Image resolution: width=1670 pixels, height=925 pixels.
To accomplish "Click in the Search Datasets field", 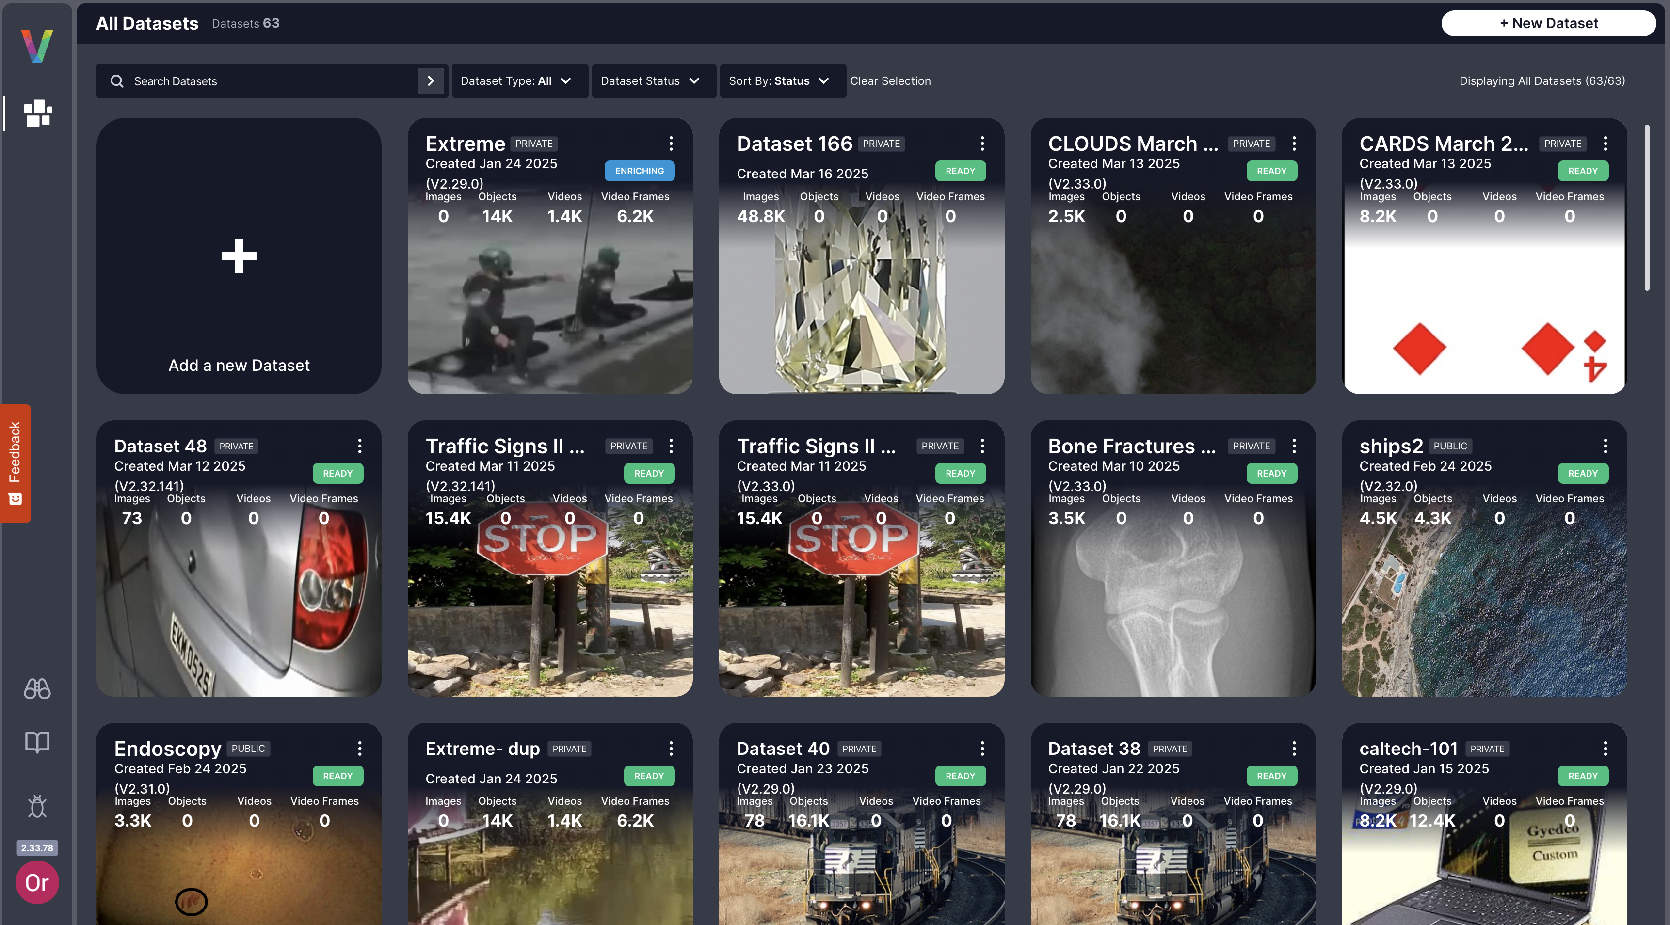I will [x=273, y=81].
